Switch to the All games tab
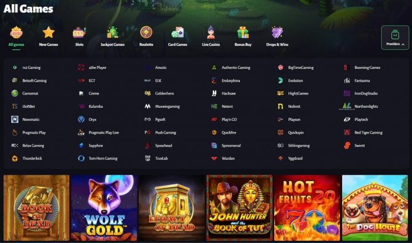This screenshot has height=243, width=412. pyautogui.click(x=16, y=37)
